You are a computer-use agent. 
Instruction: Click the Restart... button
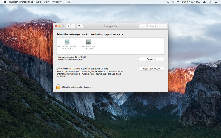[x=151, y=59]
